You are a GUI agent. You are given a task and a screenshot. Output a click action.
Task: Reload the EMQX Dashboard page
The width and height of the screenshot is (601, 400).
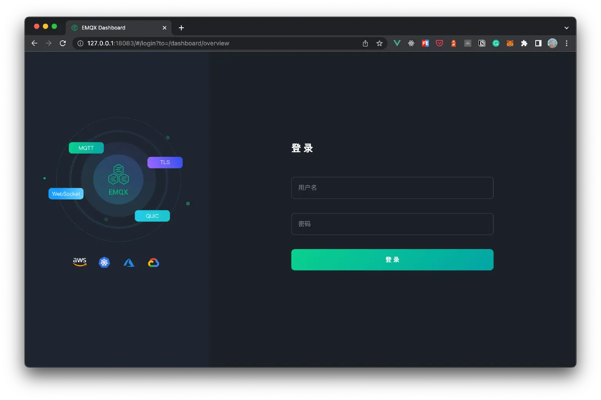click(x=63, y=43)
